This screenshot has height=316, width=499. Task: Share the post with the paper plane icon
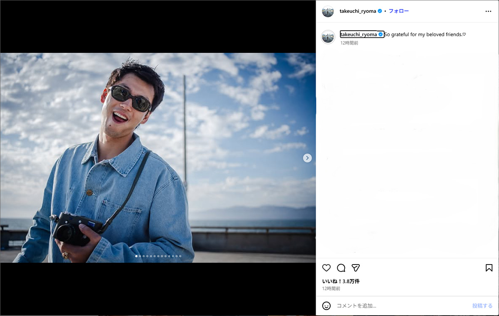tap(356, 268)
